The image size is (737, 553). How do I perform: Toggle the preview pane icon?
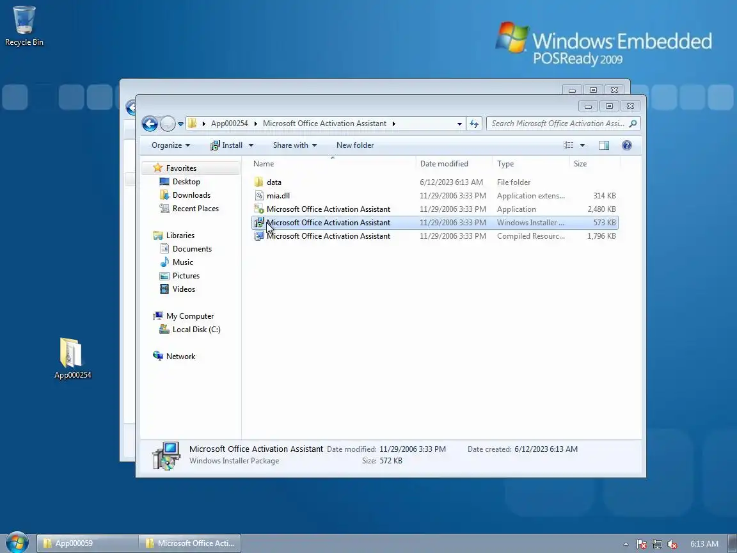[x=604, y=145]
